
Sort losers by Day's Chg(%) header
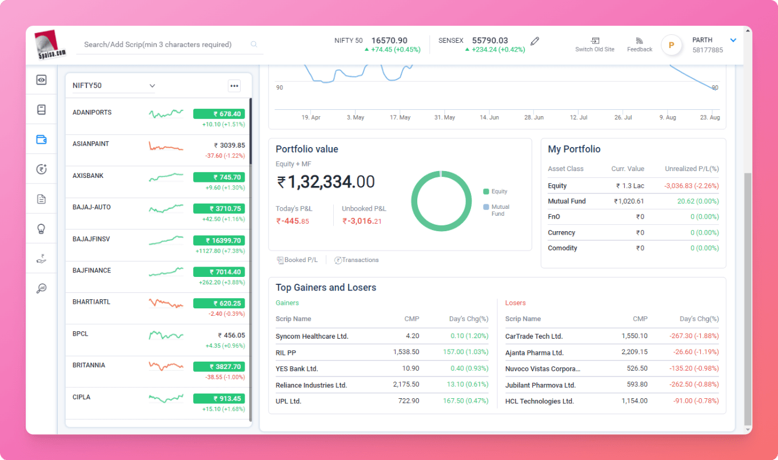[x=699, y=319]
